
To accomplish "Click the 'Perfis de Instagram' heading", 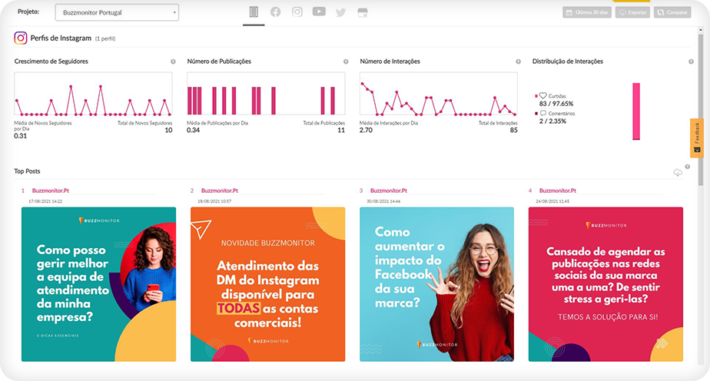I will click(61, 38).
